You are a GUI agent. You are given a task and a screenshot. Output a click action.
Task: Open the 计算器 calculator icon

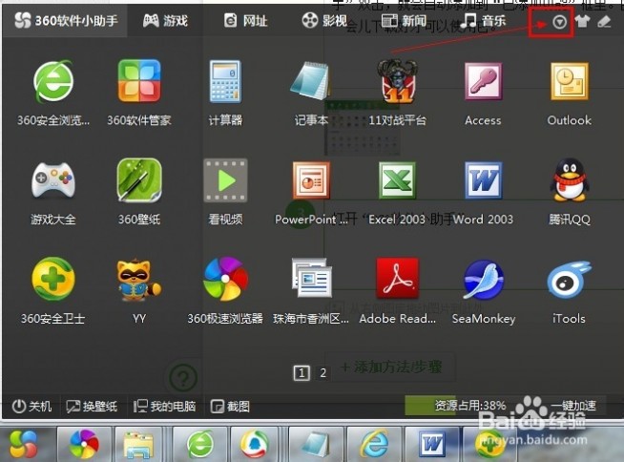pos(225,82)
